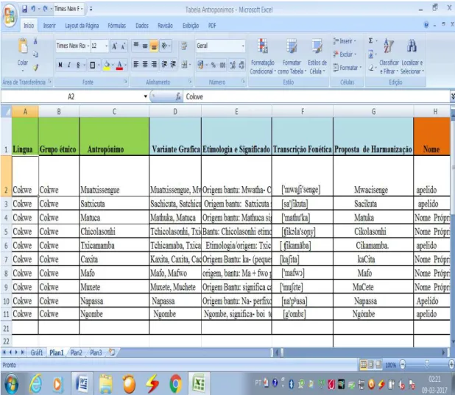
Task: Open Chrome from the taskbar
Action: [x=175, y=383]
